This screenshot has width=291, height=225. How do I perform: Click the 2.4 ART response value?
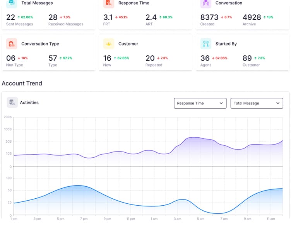(x=151, y=17)
